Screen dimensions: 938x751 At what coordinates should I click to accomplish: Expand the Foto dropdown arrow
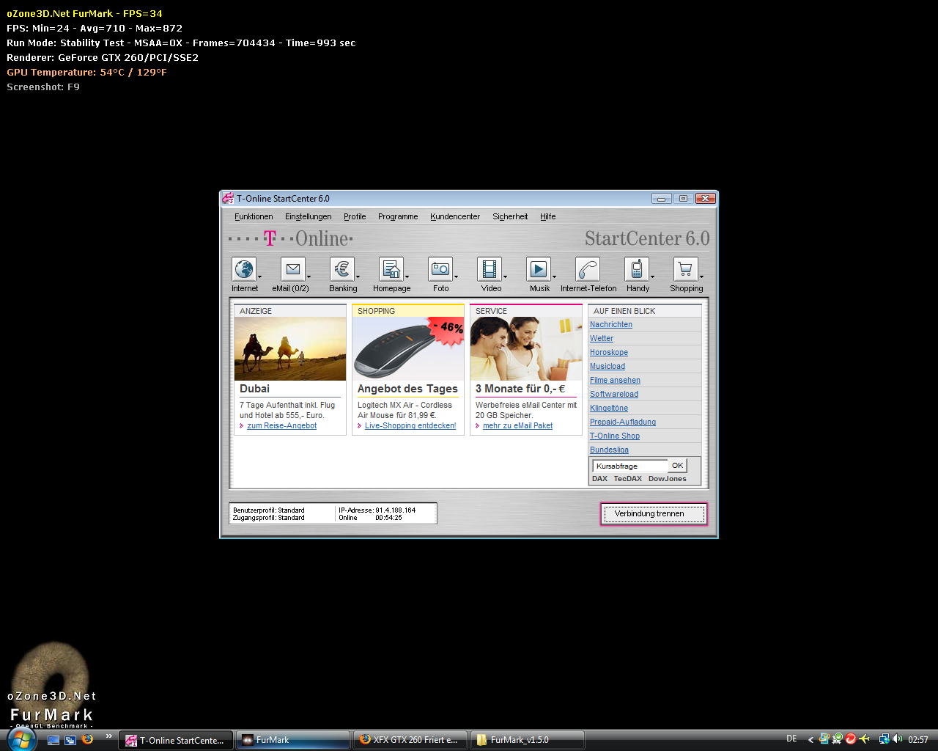(x=457, y=277)
